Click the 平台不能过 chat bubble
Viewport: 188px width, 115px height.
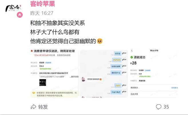pos(116,92)
